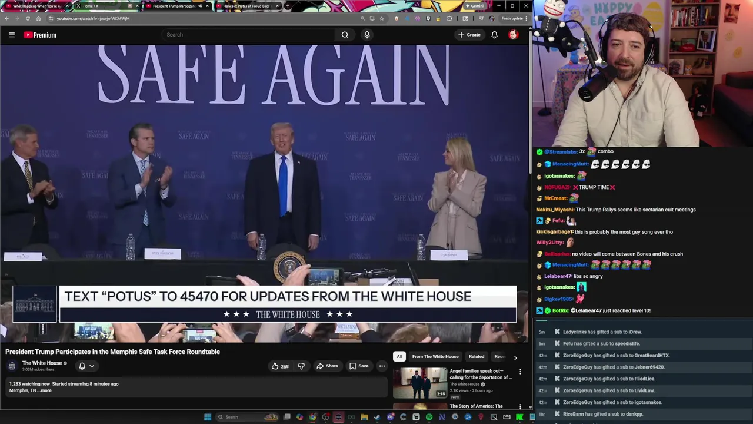Open options menu for Story of America video
This screenshot has width=753, height=424.
(520, 407)
